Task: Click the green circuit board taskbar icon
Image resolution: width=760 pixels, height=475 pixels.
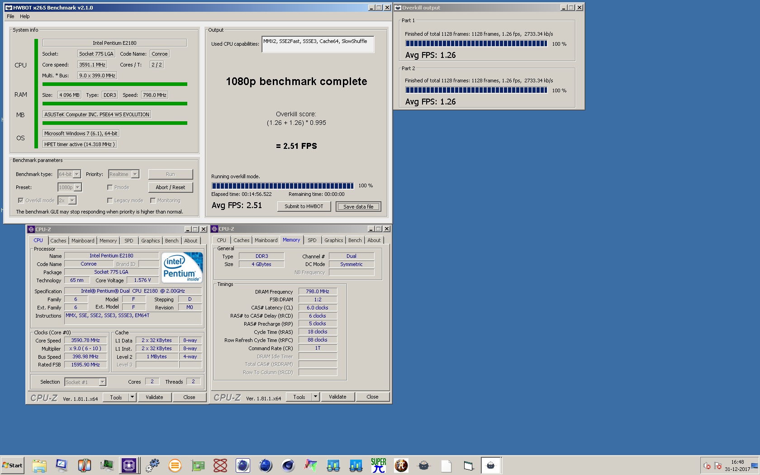Action: click(198, 465)
